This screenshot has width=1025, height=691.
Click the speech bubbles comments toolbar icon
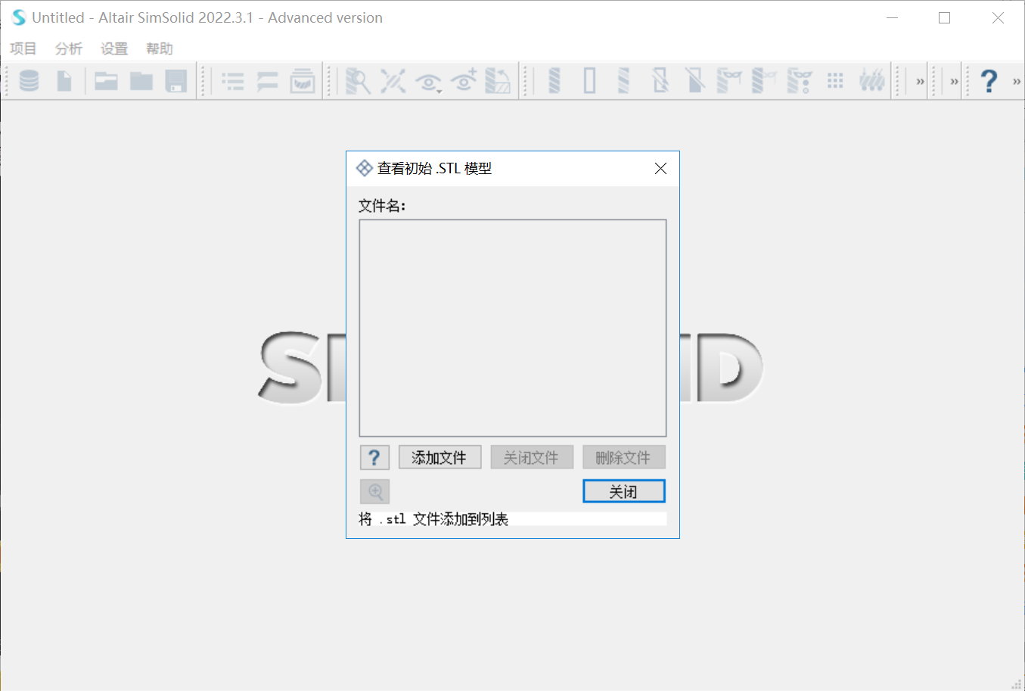point(267,81)
